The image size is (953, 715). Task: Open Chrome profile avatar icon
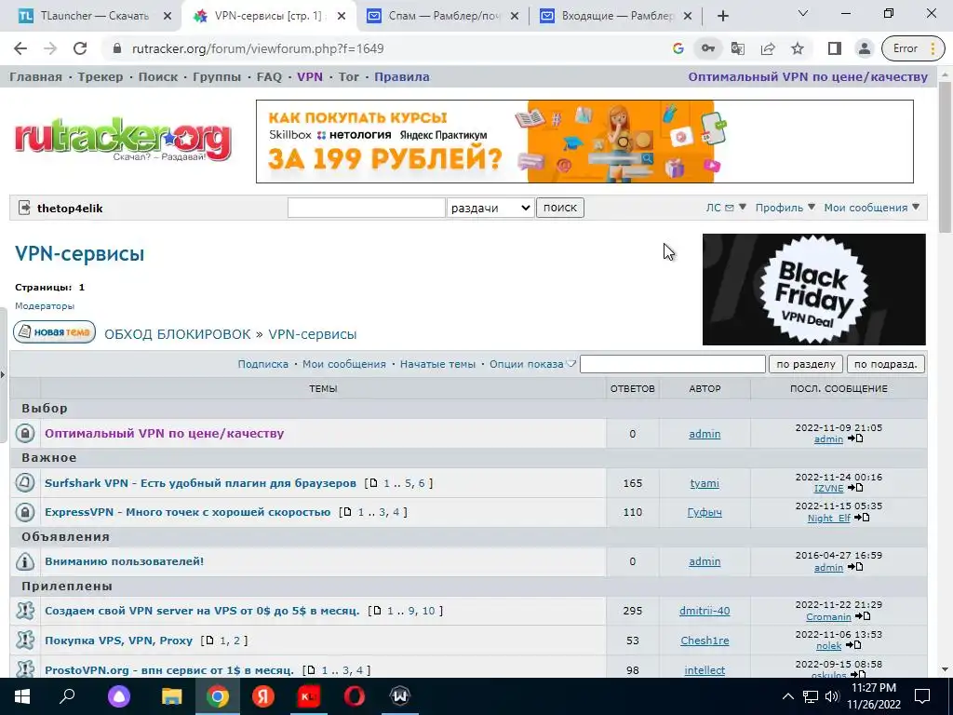click(865, 48)
